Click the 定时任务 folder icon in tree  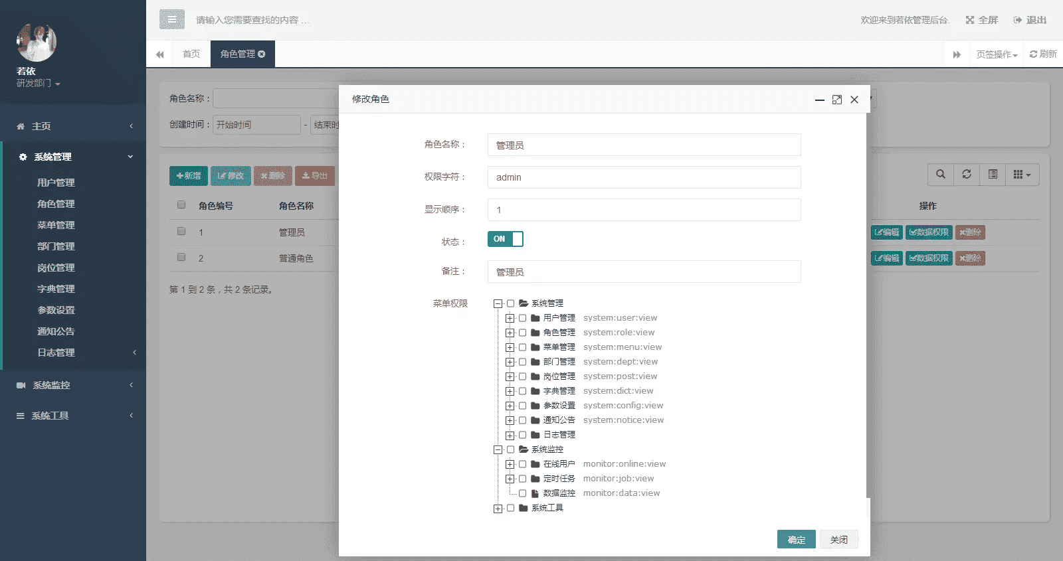[535, 479]
